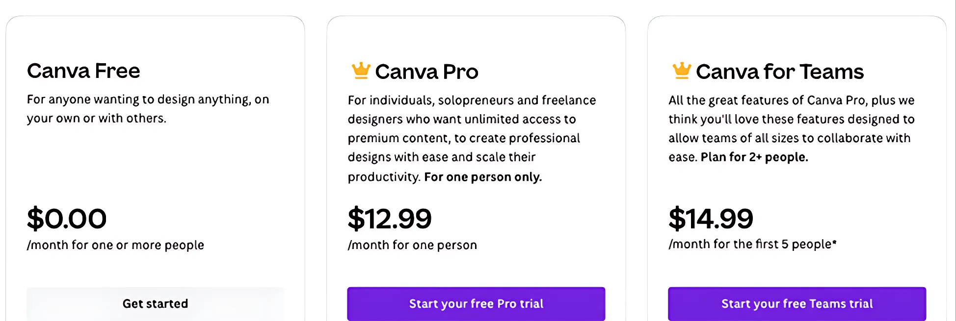The width and height of the screenshot is (956, 321).
Task: Click the $0.00 price
Action: pos(67,219)
